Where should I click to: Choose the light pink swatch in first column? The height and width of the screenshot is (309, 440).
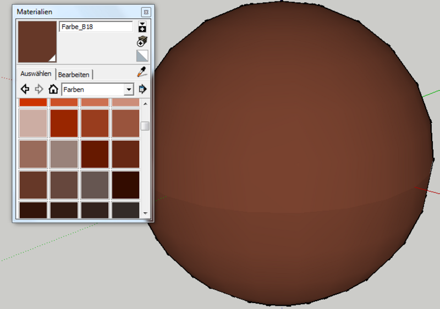[x=33, y=123]
